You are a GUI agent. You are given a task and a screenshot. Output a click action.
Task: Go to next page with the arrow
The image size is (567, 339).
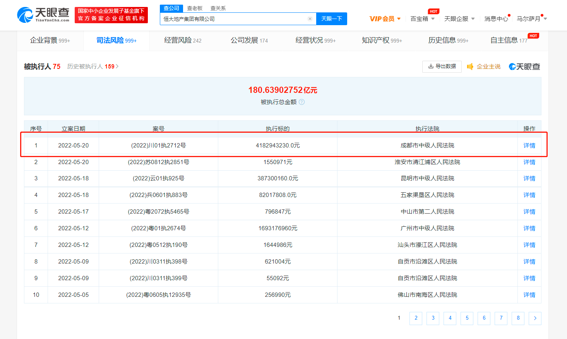535,318
